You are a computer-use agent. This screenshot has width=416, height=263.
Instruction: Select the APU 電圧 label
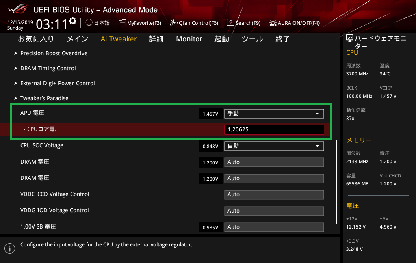(32, 113)
